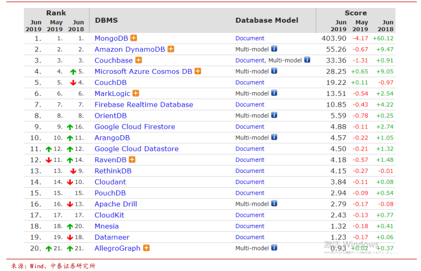The image size is (421, 271).
Task: Select the score value 19.22
Action: [336, 82]
